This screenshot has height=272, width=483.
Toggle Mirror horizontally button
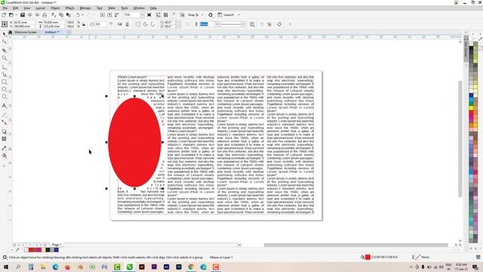coord(120,24)
